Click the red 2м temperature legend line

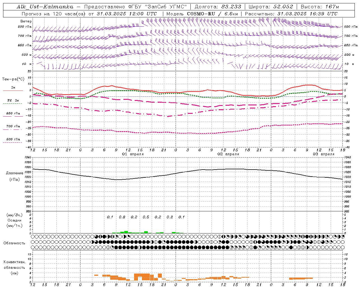[x=13, y=90]
